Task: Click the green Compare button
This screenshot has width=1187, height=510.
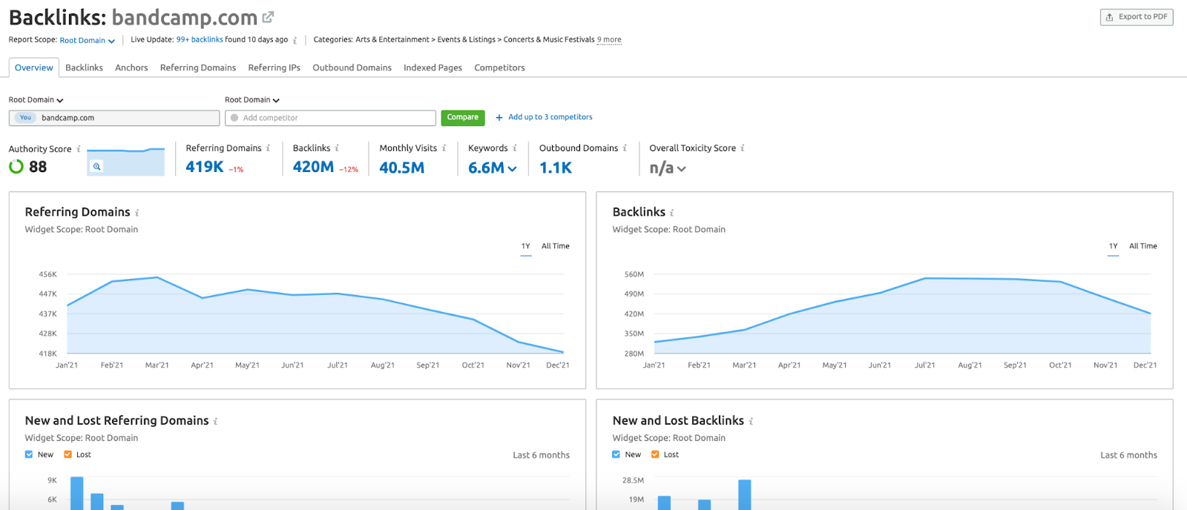Action: pyautogui.click(x=463, y=117)
